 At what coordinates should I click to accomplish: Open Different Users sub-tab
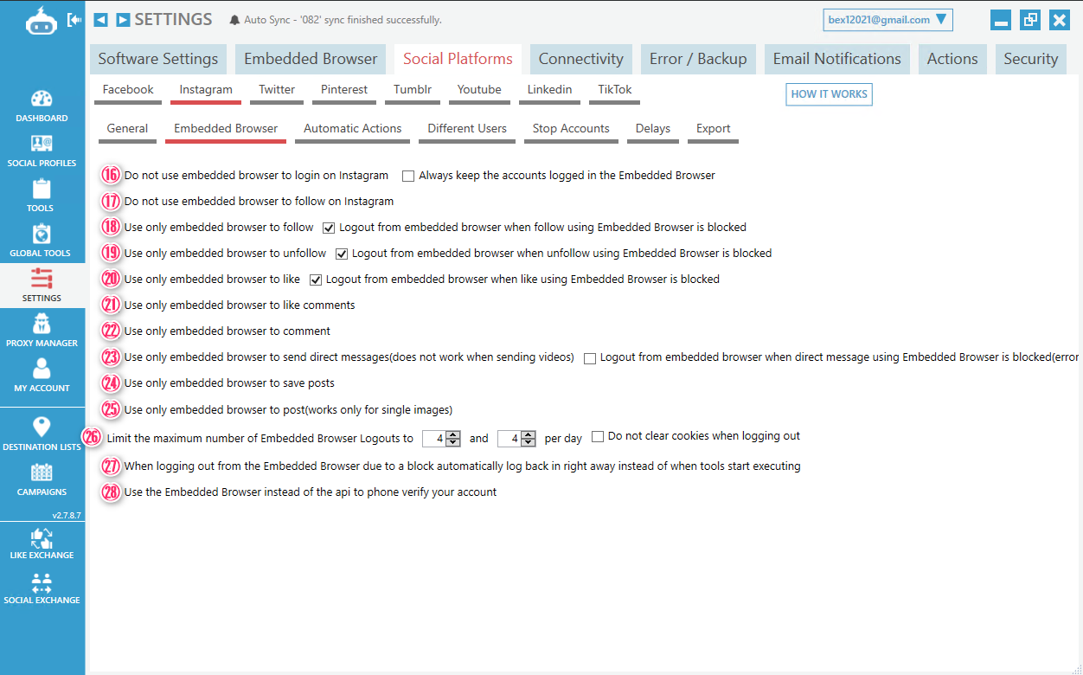pyautogui.click(x=467, y=129)
